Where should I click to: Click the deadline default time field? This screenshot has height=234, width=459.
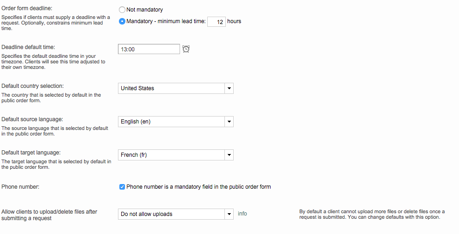149,49
